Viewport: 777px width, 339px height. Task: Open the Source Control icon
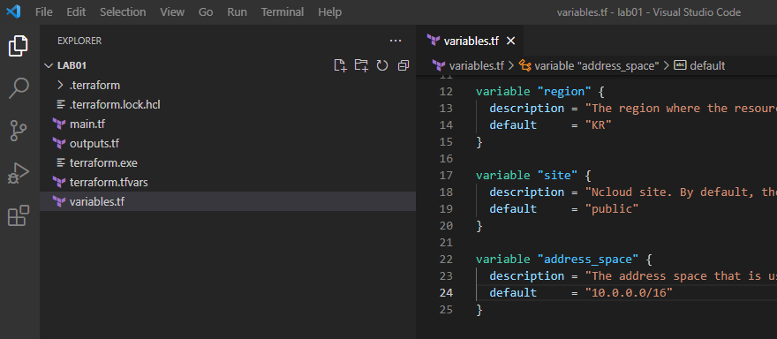(19, 131)
